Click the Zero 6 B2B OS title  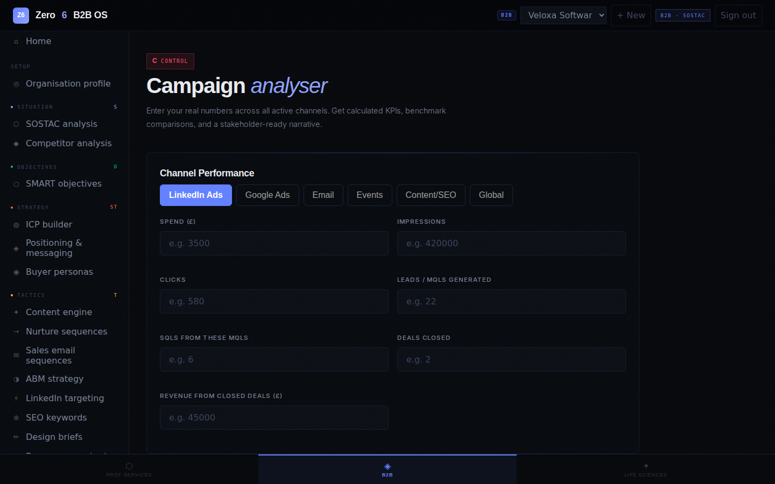point(72,15)
